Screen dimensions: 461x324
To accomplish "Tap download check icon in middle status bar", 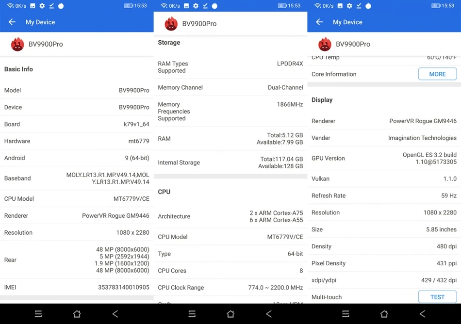I will pyautogui.click(x=205, y=6).
